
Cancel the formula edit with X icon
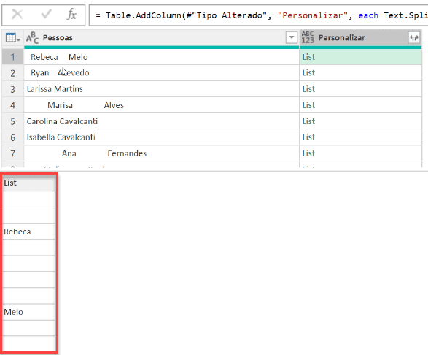tap(17, 15)
